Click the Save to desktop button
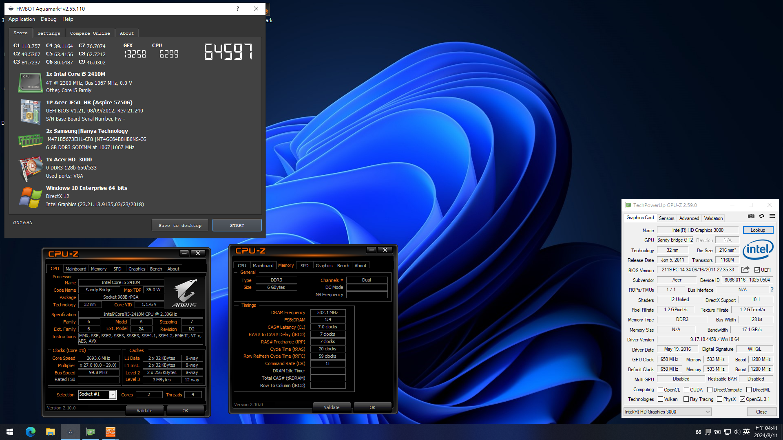This screenshot has width=783, height=440. point(180,225)
